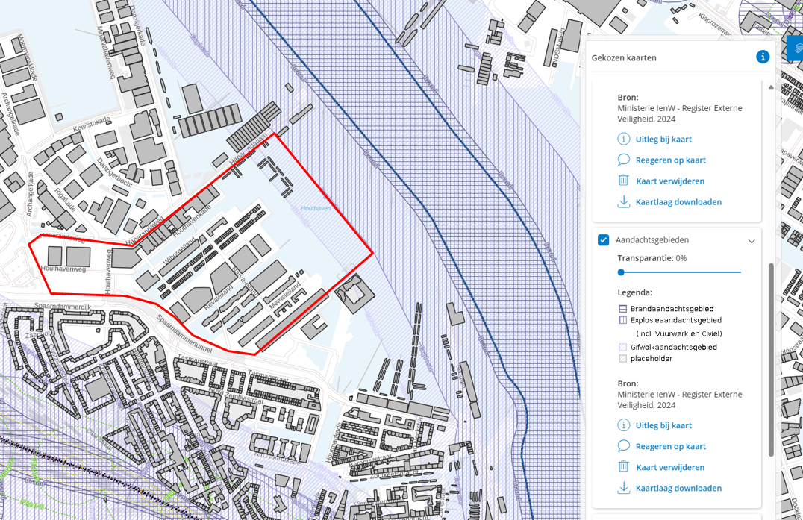Click the Brandaandachtsgebied legend swatch
Image resolution: width=803 pixels, height=520 pixels.
tap(622, 309)
